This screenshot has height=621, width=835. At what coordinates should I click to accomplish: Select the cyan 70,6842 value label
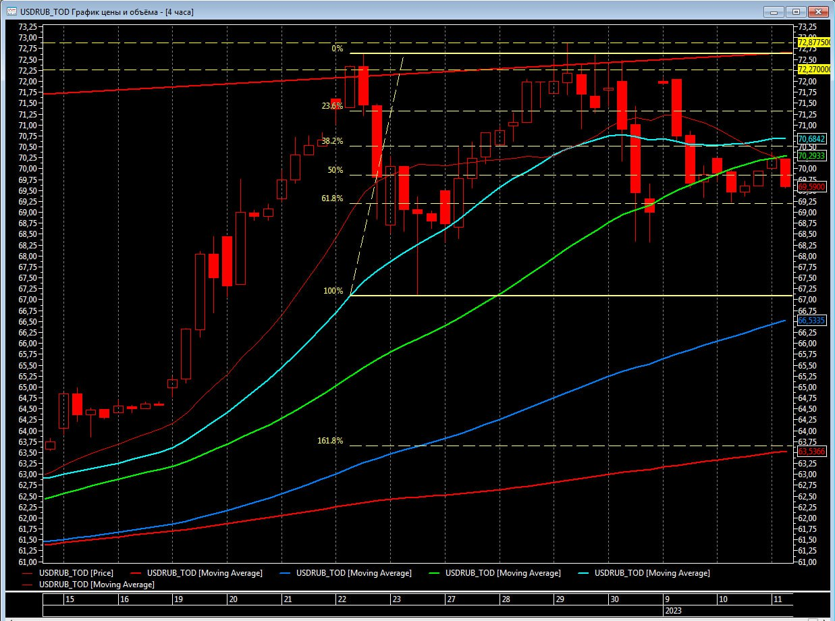point(811,138)
